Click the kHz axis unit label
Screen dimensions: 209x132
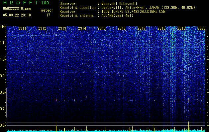point(3,27)
